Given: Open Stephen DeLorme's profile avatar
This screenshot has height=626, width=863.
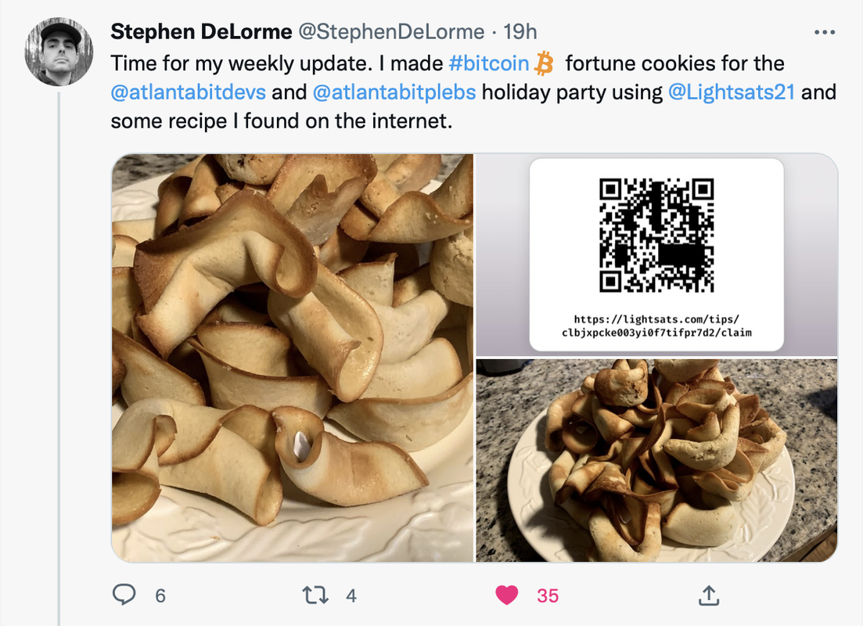Looking at the screenshot, I should point(59,51).
